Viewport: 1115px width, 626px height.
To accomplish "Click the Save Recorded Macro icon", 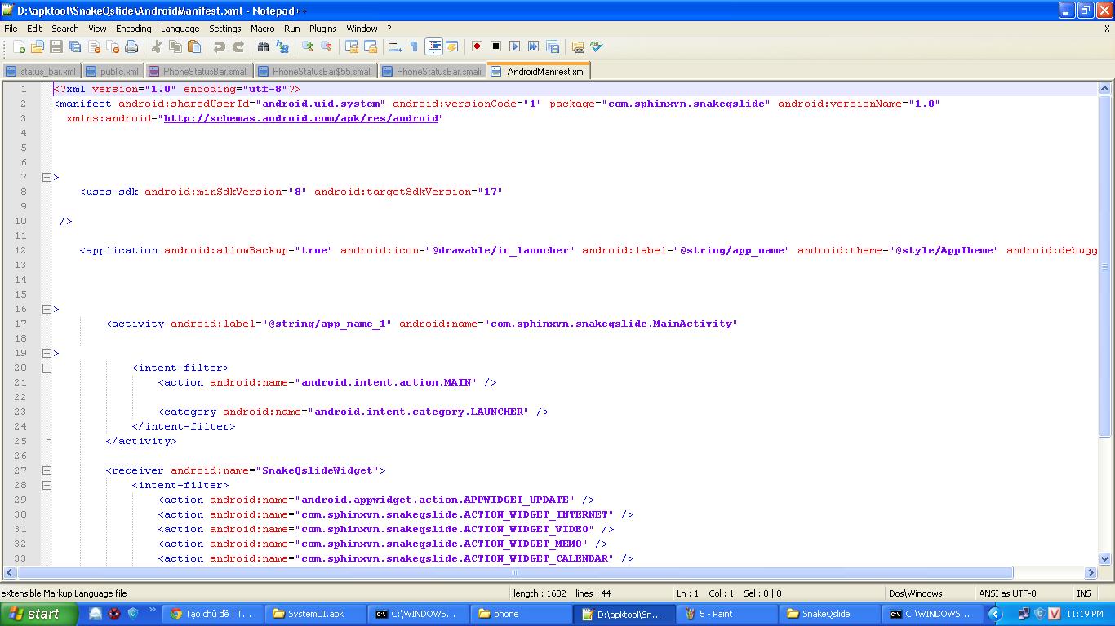I will 553,47.
